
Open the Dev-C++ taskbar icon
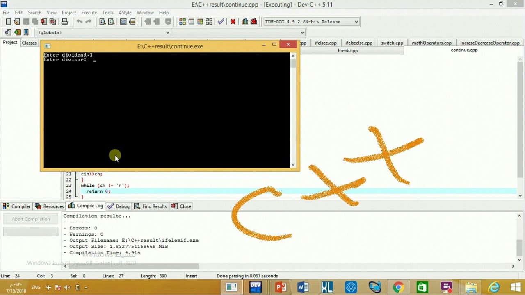256,286
